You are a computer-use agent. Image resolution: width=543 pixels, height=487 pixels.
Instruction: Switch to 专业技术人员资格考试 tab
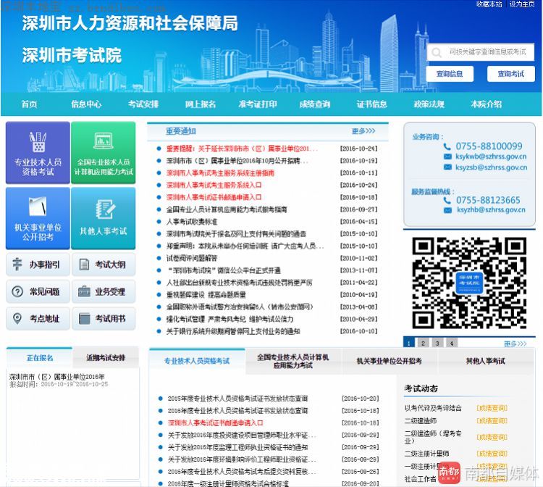point(197,361)
